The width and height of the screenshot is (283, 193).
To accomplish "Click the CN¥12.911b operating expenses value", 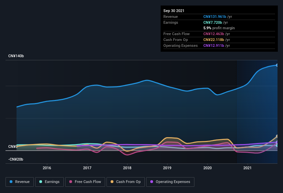I will pyautogui.click(x=214, y=45).
